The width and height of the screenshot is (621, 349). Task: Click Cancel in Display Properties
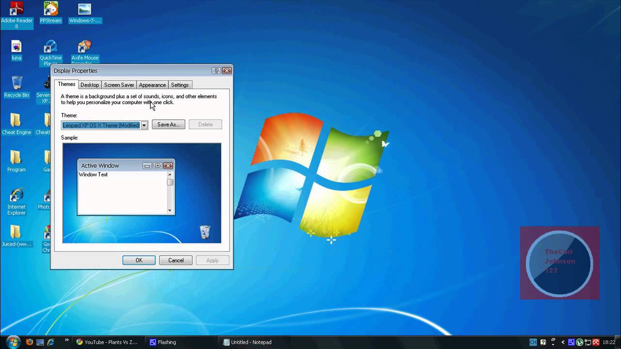click(176, 260)
